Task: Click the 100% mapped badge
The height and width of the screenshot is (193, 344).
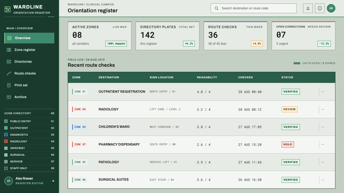Action: [116, 44]
